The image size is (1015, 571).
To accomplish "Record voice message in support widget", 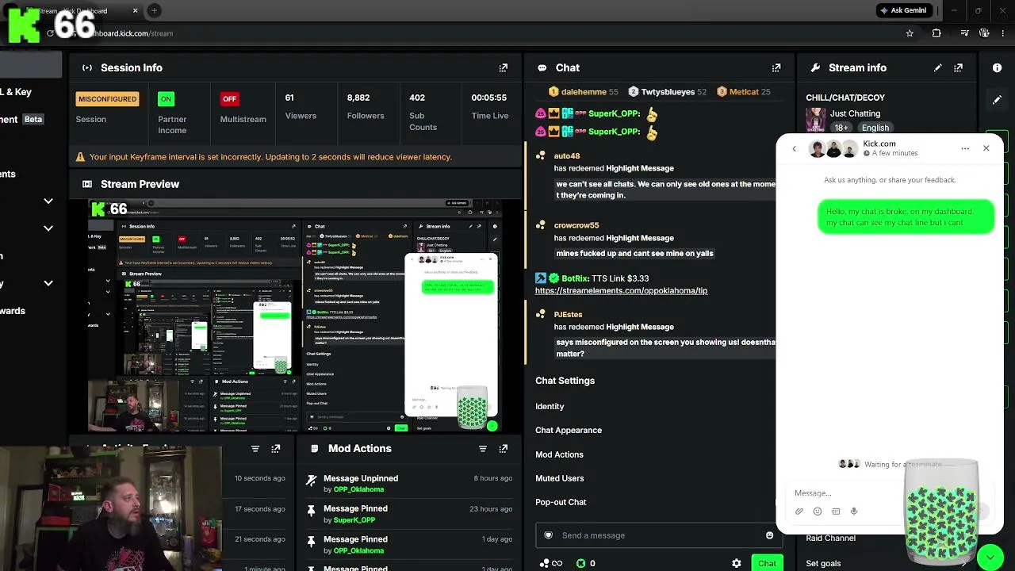I will coord(854,512).
